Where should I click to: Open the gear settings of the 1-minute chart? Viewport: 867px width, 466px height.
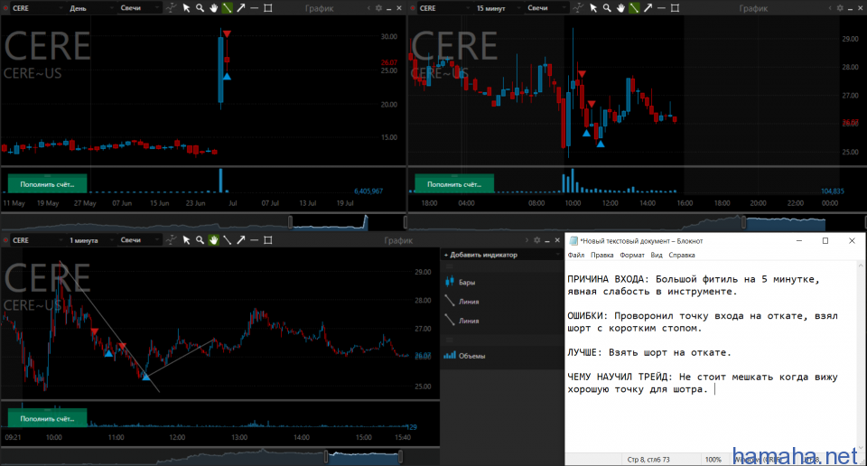536,240
